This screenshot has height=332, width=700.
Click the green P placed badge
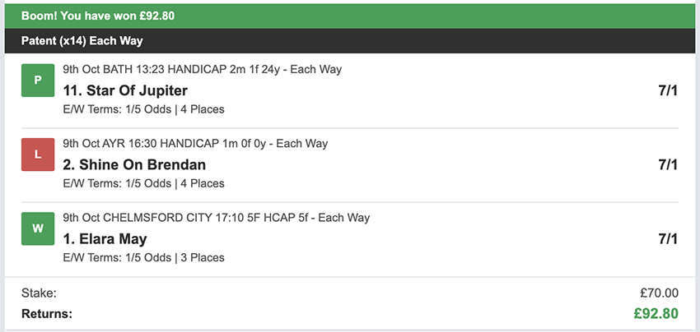(36, 80)
